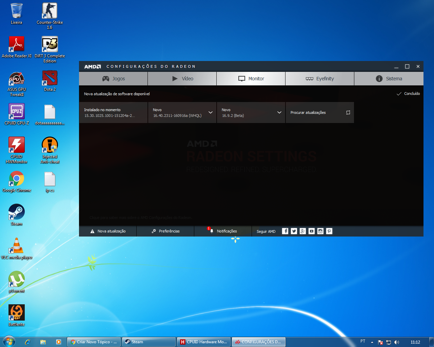Image resolution: width=434 pixels, height=347 pixels.
Task: Select ASUS GPU TweakII desktop icon
Action: (17, 83)
